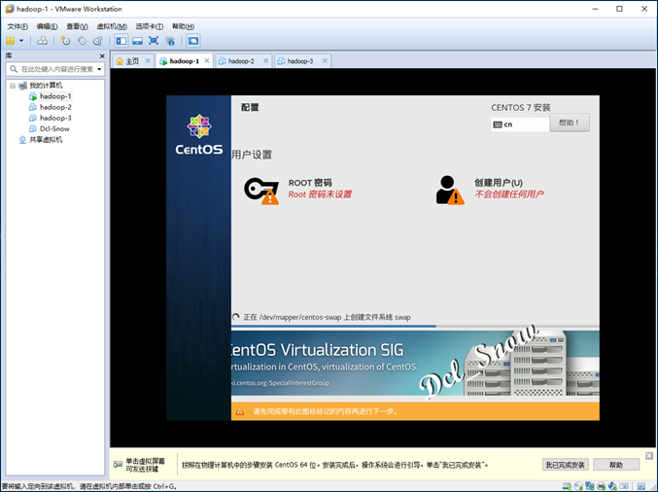Click the red Root 密码未设置 warning text
The height and width of the screenshot is (492, 658).
click(x=320, y=194)
